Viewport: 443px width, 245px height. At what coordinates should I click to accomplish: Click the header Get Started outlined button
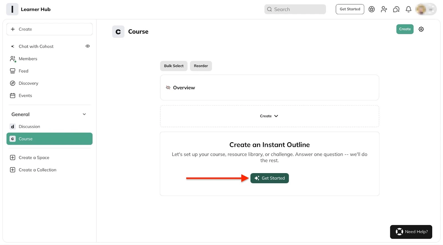tap(350, 9)
